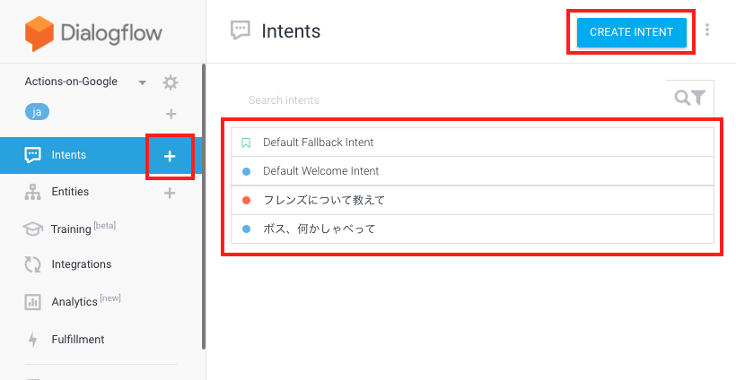The width and height of the screenshot is (736, 380).
Task: Open the intents filter funnel icon
Action: tap(698, 98)
